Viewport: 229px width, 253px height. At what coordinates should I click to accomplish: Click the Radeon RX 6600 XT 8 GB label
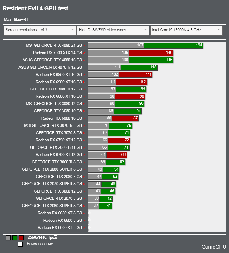click(60, 227)
